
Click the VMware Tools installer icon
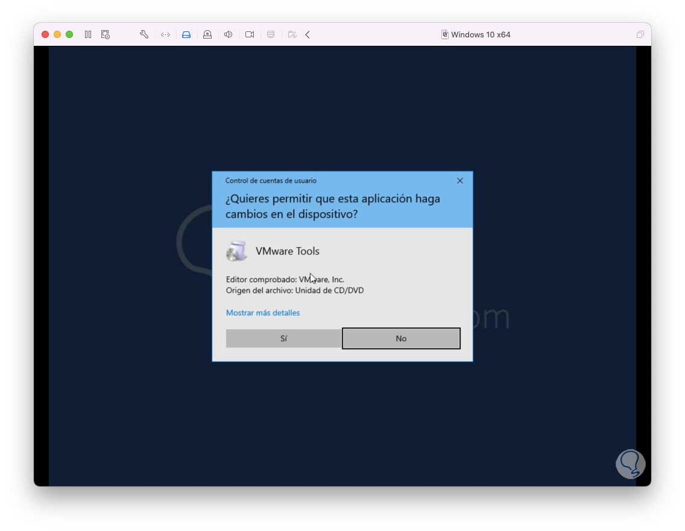(x=236, y=251)
